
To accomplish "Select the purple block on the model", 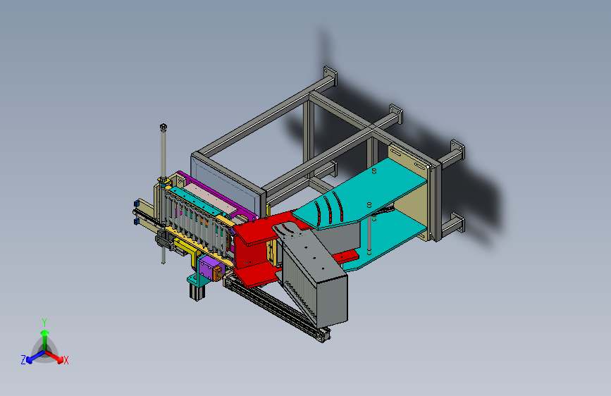I will (206, 268).
